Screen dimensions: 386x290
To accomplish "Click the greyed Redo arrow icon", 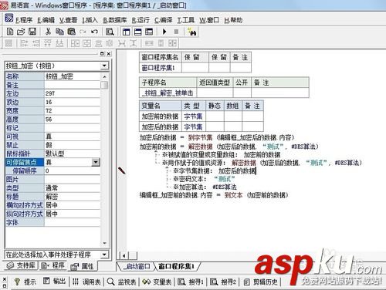I will click(83, 32).
